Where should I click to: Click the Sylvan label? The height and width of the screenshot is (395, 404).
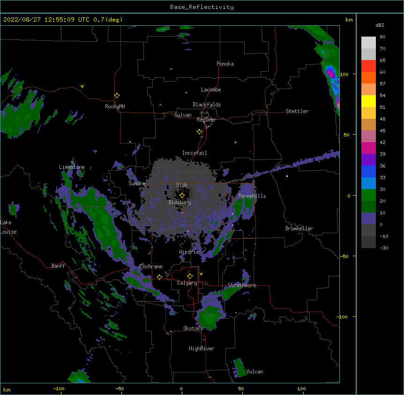tap(183, 115)
